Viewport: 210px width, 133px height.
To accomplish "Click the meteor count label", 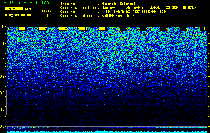I will [47, 10].
